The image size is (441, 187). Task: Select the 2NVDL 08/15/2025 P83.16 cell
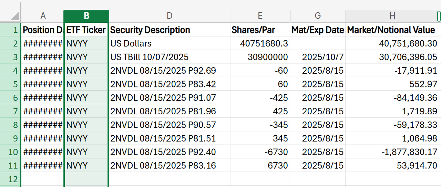170,165
